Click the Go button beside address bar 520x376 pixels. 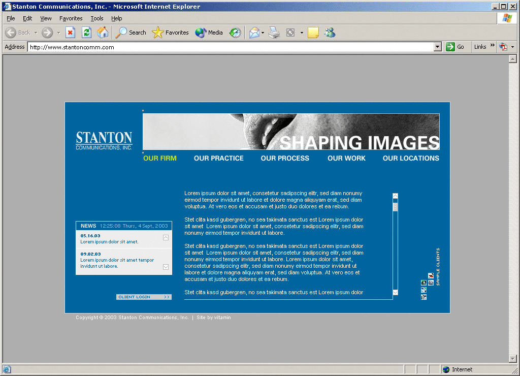click(x=455, y=47)
